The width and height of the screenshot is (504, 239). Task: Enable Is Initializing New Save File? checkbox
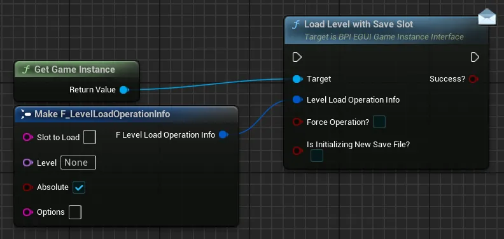(x=317, y=156)
